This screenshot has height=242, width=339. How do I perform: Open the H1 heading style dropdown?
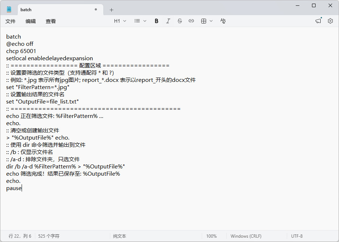[x=120, y=21]
